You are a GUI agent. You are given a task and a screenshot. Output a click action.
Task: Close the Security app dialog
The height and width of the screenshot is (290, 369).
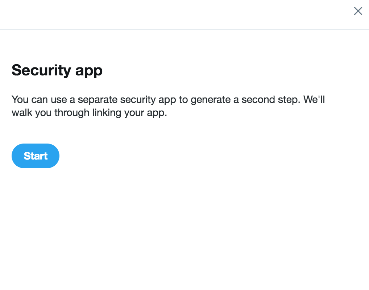pos(358,11)
